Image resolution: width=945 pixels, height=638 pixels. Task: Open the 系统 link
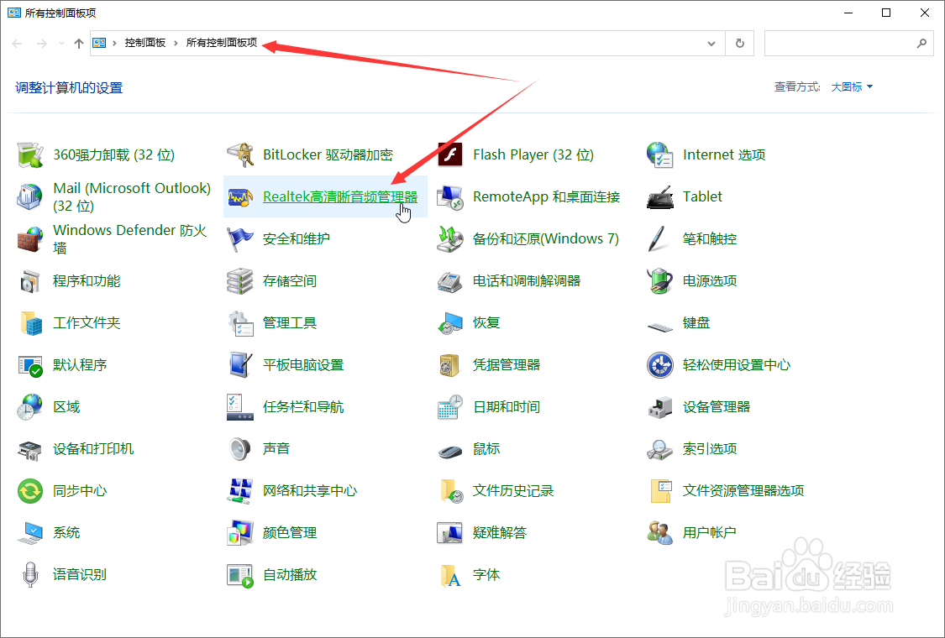[66, 532]
